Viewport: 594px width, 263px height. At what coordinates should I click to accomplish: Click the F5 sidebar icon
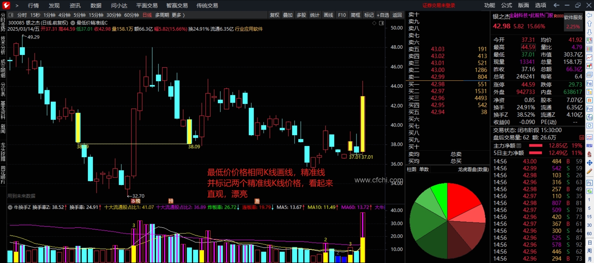coord(589,183)
